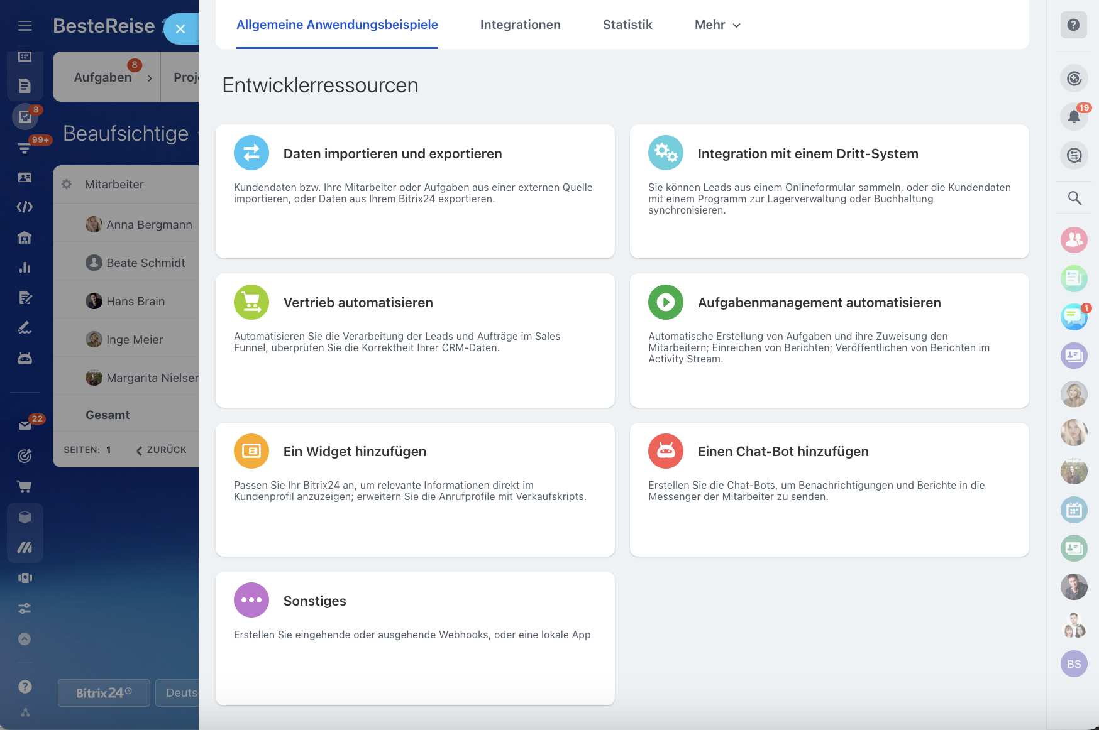This screenshot has width=1099, height=730.
Task: Open the BS user avatar in right sidebar
Action: tap(1074, 664)
